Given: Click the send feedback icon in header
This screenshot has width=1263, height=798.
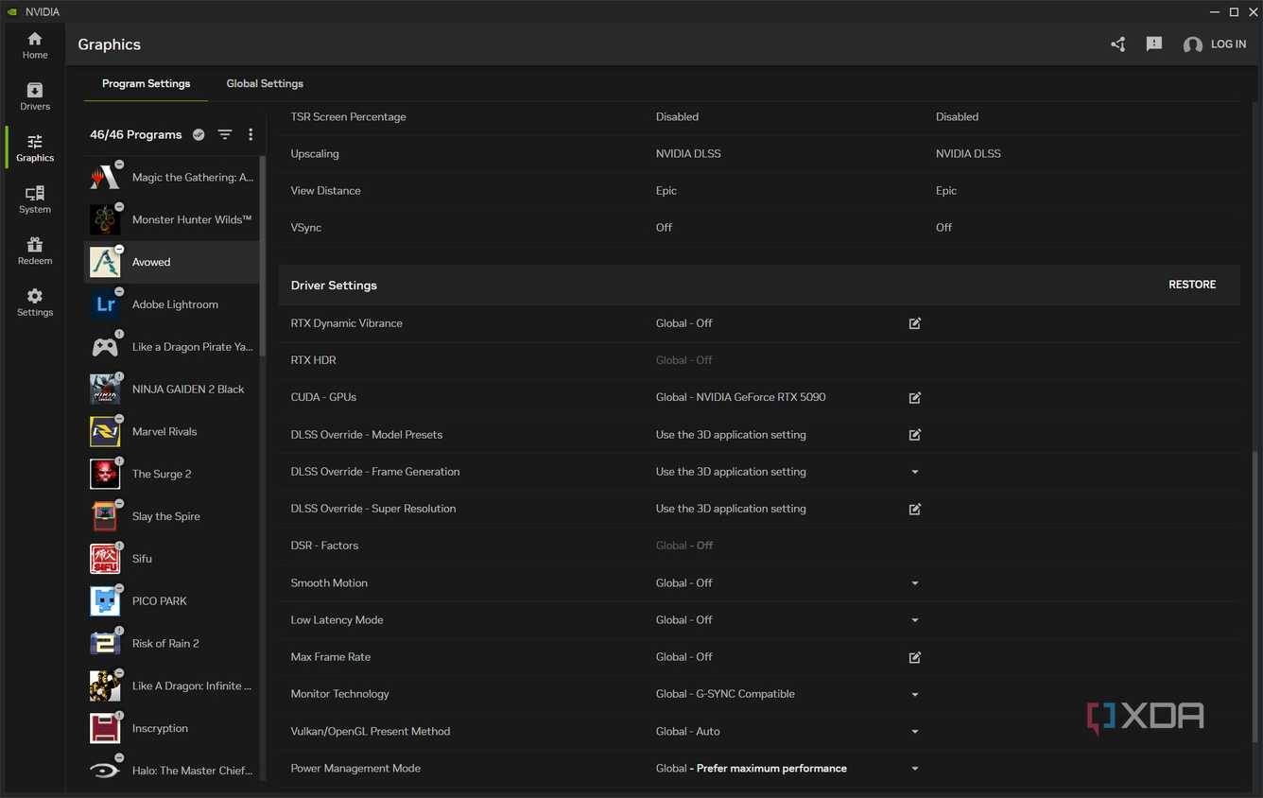Looking at the screenshot, I should 1154,44.
